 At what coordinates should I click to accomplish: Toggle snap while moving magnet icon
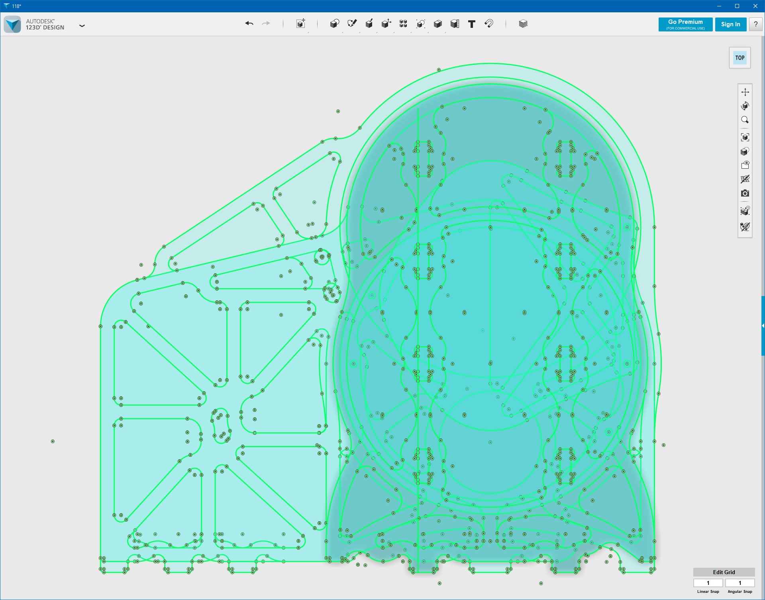[745, 211]
